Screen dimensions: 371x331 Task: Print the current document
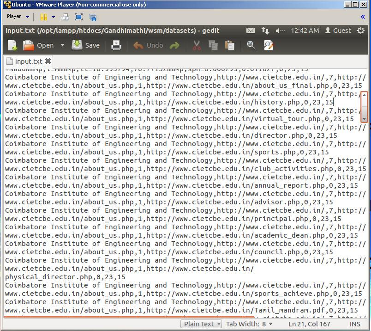(x=116, y=45)
